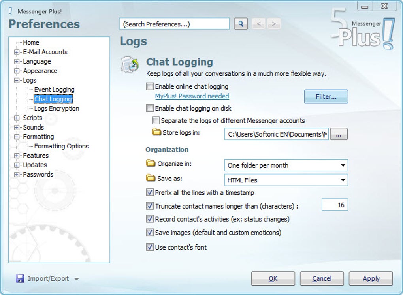This screenshot has height=295, width=403.
Task: Enable online chat logging checkbox
Action: click(x=150, y=86)
